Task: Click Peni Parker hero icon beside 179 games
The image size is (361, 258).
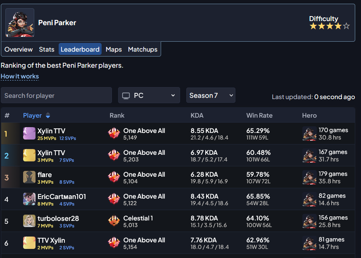Action: tap(309, 177)
